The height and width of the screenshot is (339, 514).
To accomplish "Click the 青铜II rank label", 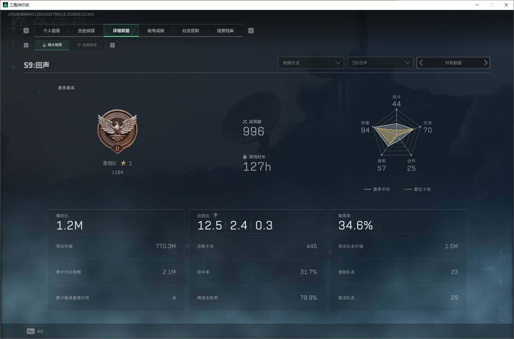I will (x=109, y=163).
